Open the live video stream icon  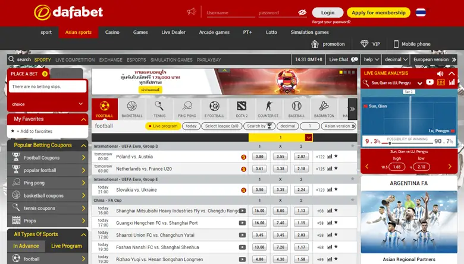tap(430, 83)
